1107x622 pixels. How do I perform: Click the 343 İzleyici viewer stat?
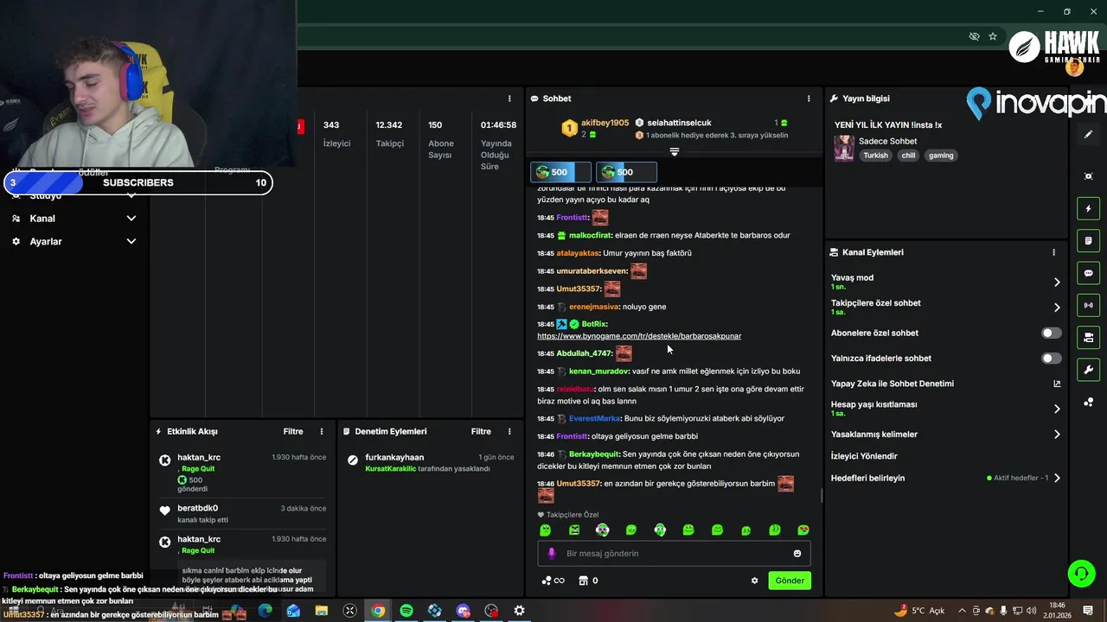[x=337, y=133]
